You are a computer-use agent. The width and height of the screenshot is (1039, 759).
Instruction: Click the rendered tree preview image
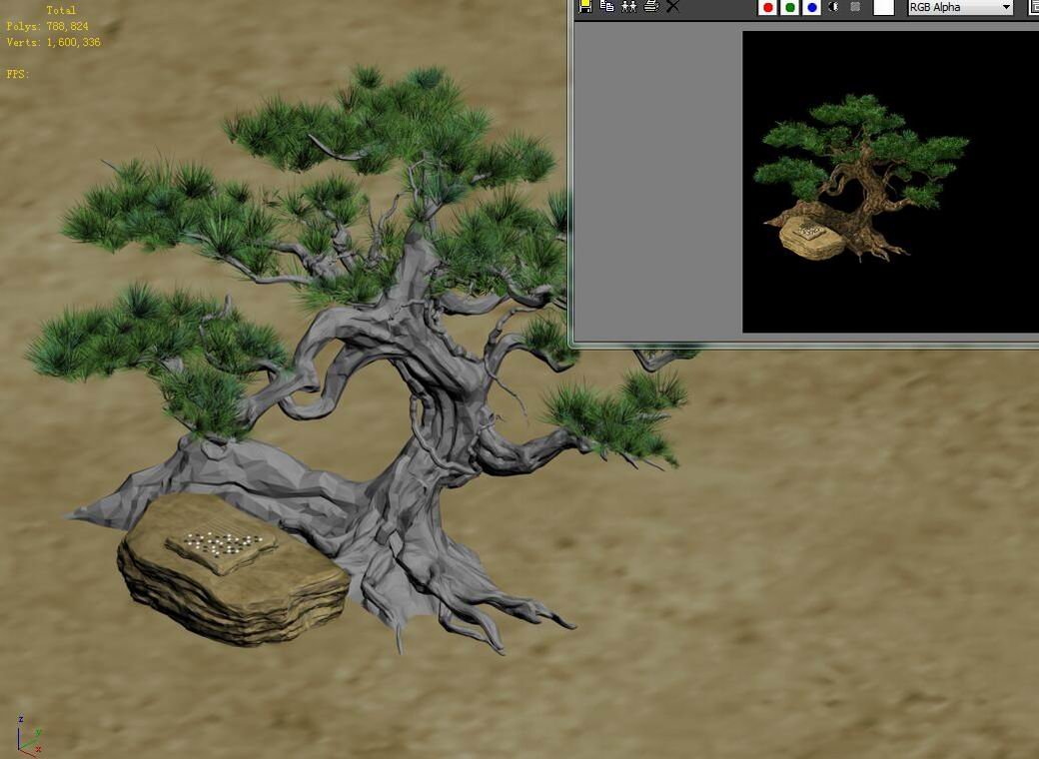(859, 180)
